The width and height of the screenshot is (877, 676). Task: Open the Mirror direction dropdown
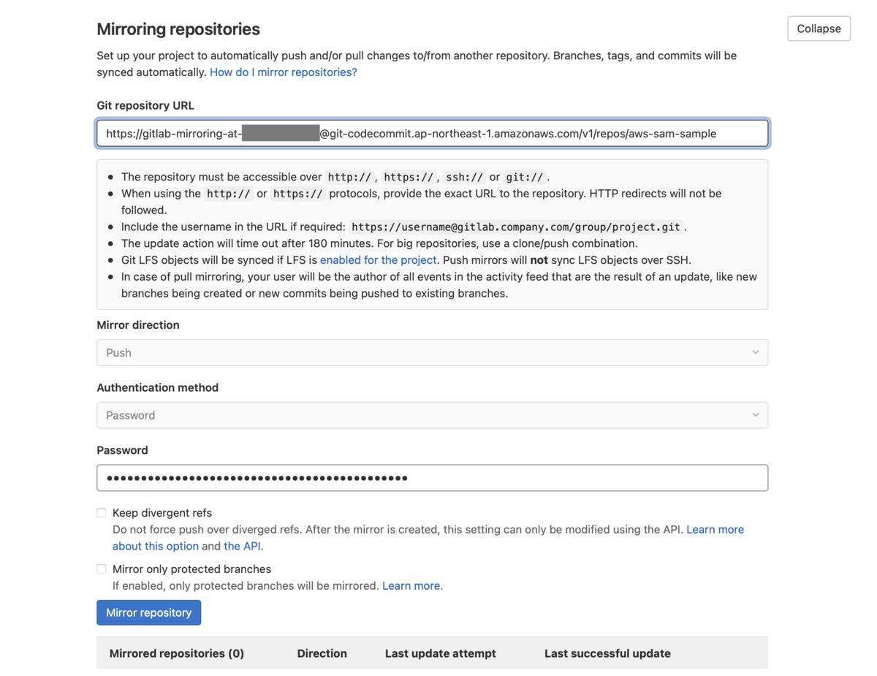(432, 352)
